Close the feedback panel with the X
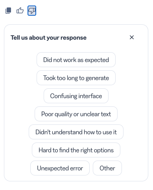The height and width of the screenshot is (190, 153). (132, 37)
